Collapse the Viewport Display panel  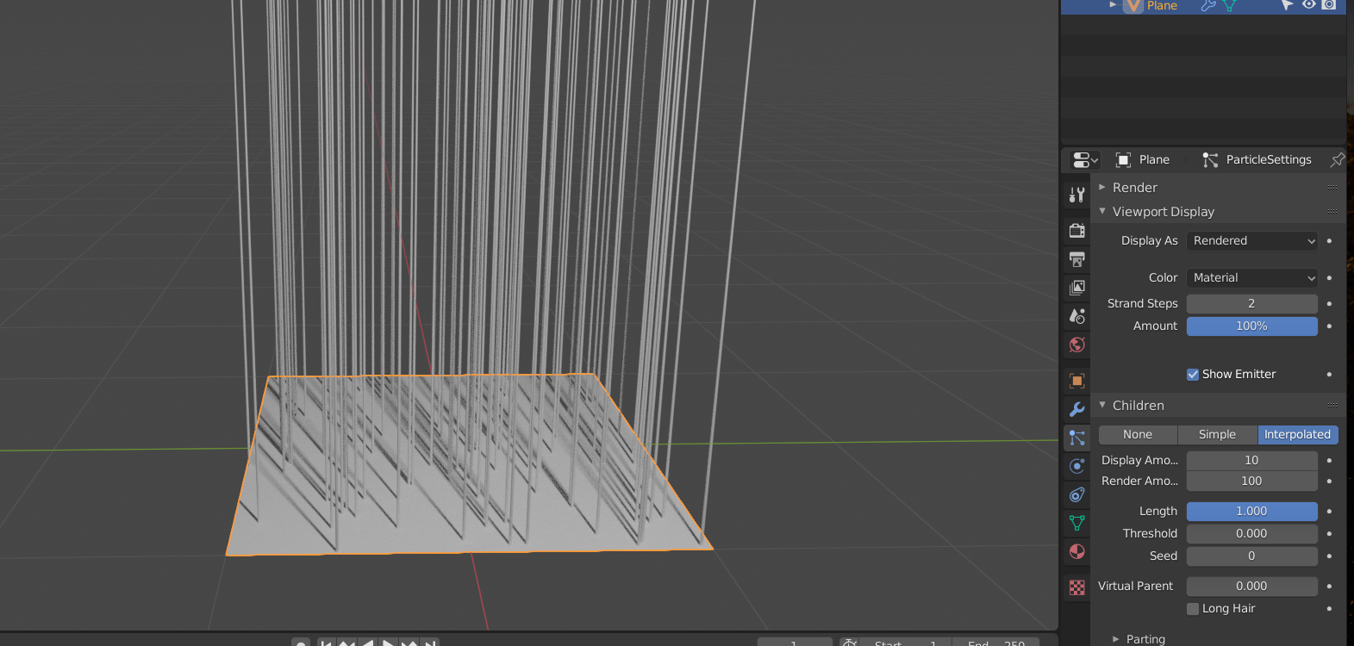coord(1102,211)
